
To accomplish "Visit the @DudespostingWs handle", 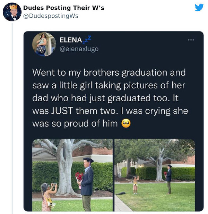I will click(50, 16).
